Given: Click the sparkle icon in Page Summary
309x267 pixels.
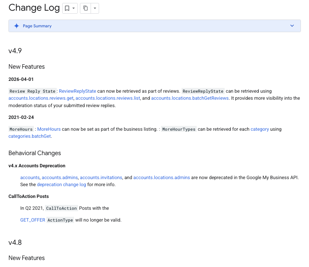Looking at the screenshot, I should tap(17, 26).
